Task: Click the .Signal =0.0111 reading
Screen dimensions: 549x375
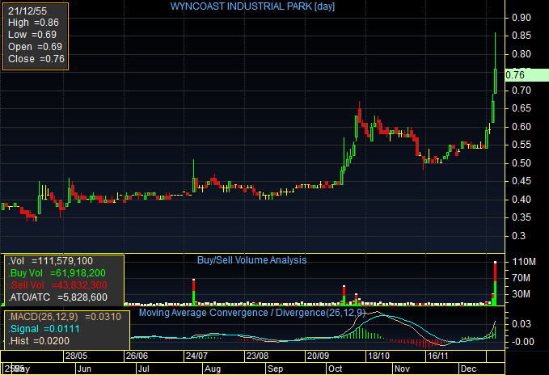Action: tap(44, 329)
